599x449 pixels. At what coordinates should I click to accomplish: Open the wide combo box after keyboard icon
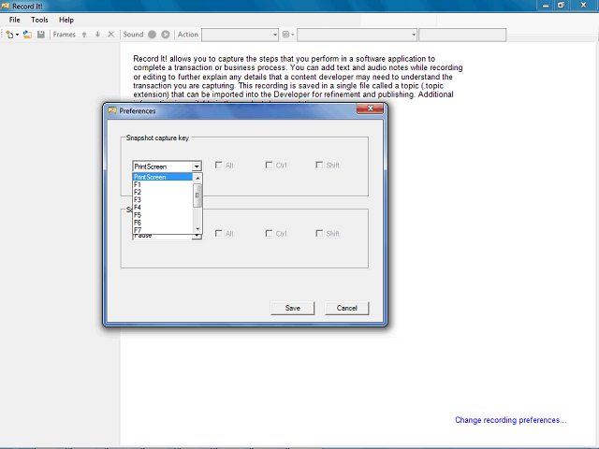point(357,35)
